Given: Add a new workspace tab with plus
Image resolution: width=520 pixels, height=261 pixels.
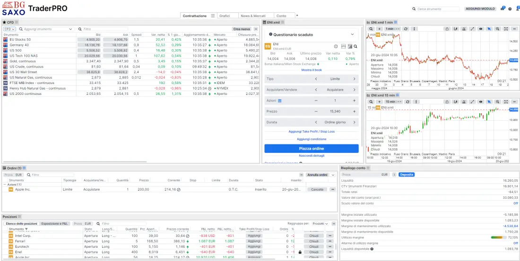Looking at the screenshot, I should coord(297,15).
